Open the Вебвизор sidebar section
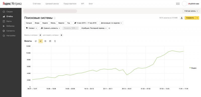 (10, 26)
